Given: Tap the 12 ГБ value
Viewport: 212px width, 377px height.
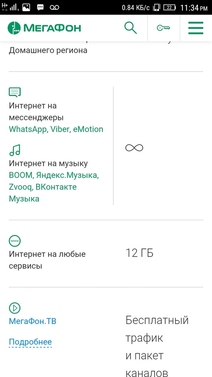Looking at the screenshot, I should (140, 253).
